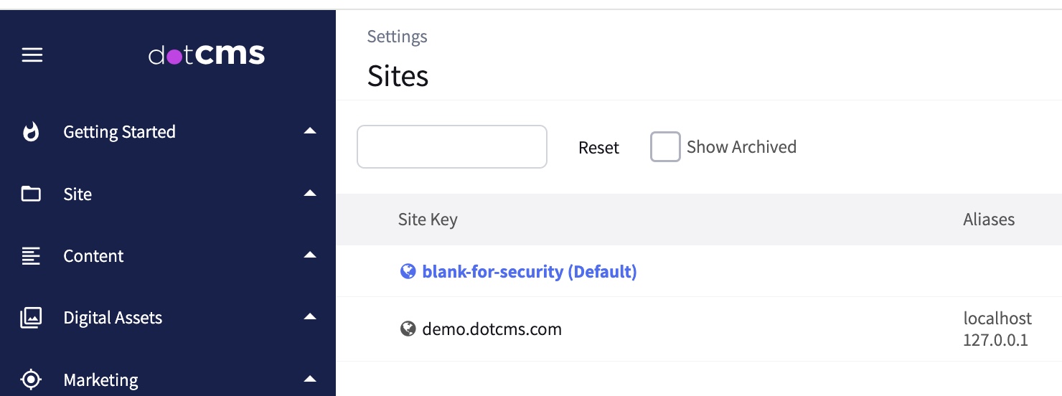Open the demo.dotcms.com site row
The width and height of the screenshot is (1062, 396).
point(492,329)
